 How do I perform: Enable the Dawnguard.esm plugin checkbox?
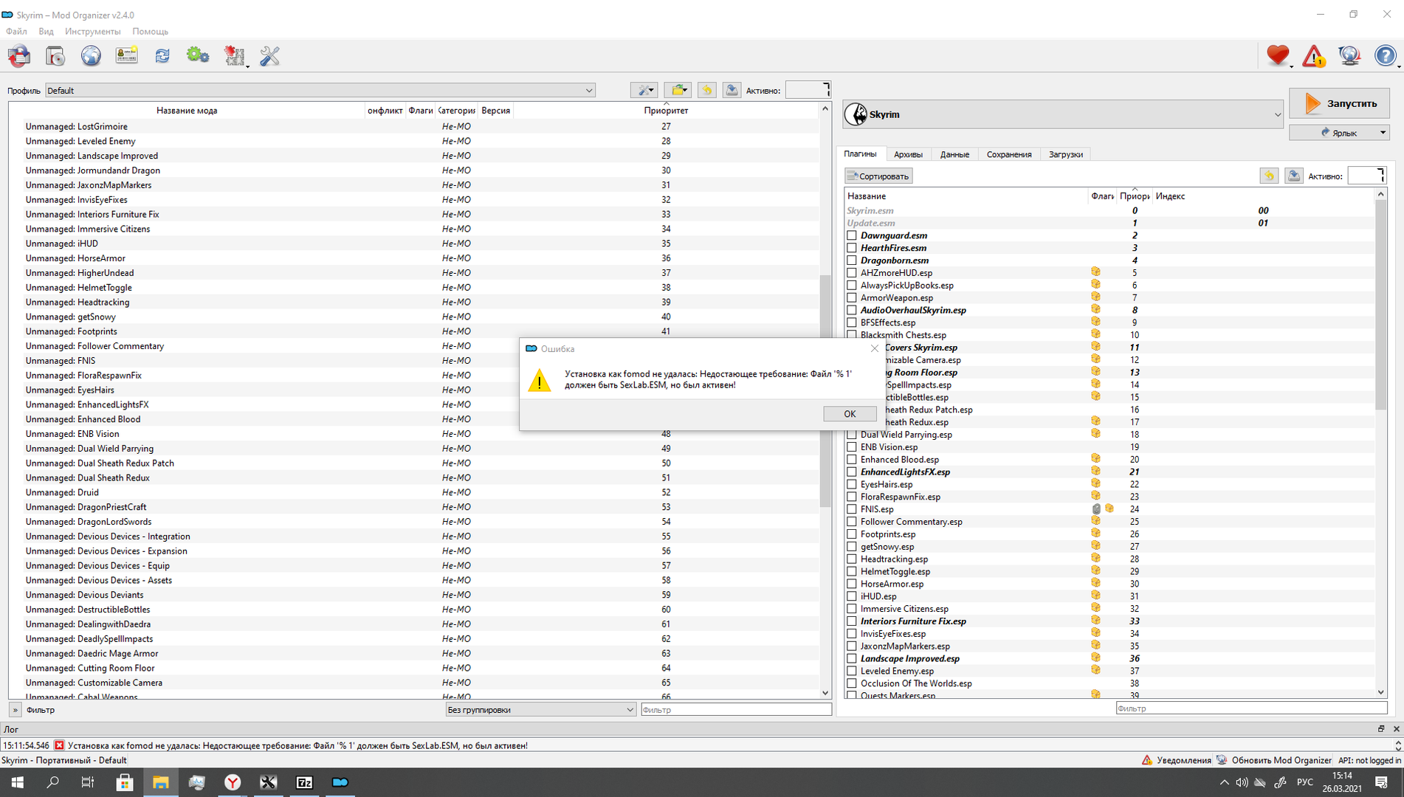click(852, 235)
